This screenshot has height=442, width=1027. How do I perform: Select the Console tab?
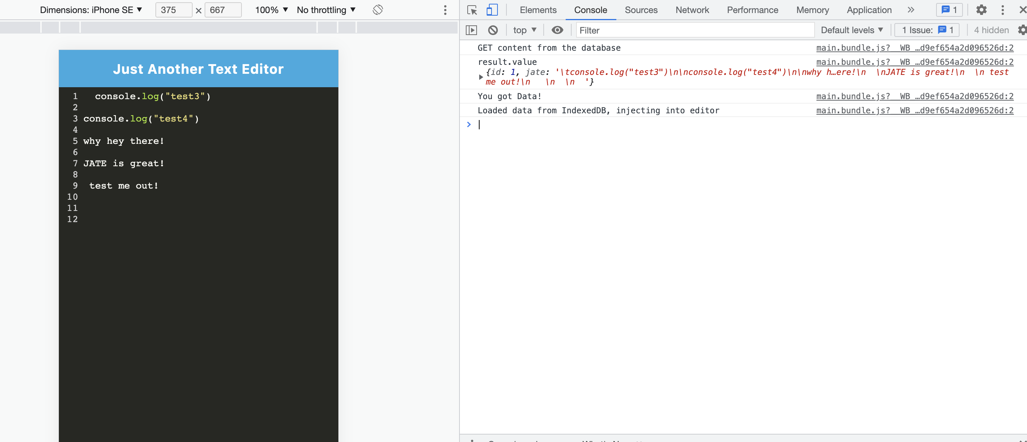point(590,10)
